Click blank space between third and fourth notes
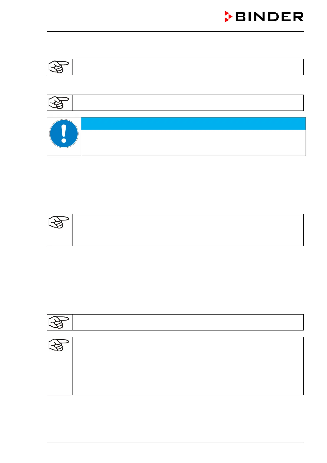 pyautogui.click(x=175, y=280)
